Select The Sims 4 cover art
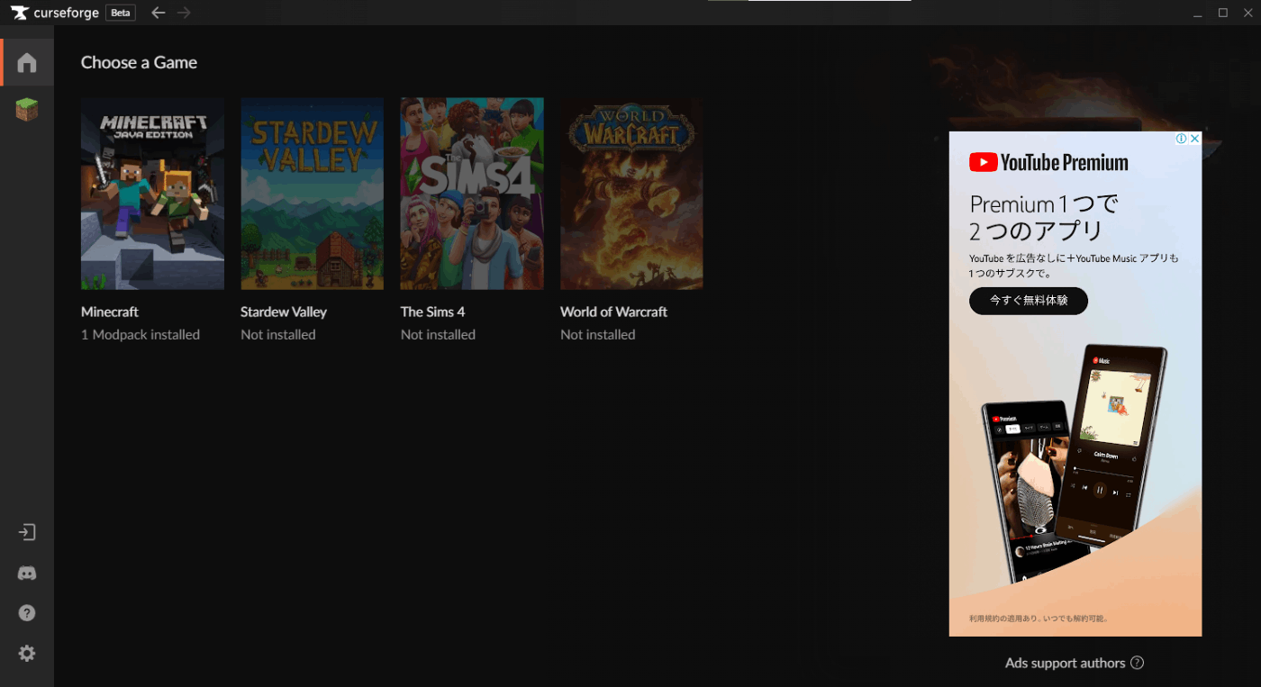Image resolution: width=1261 pixels, height=687 pixels. click(472, 194)
